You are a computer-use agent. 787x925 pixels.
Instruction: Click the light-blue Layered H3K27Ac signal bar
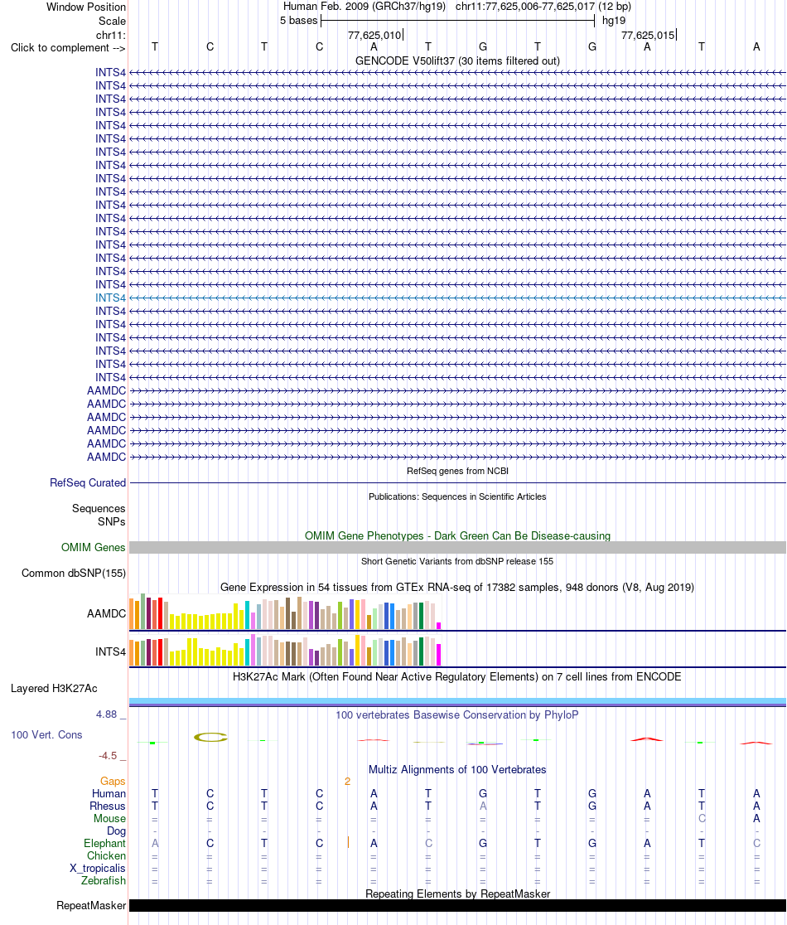(x=457, y=701)
